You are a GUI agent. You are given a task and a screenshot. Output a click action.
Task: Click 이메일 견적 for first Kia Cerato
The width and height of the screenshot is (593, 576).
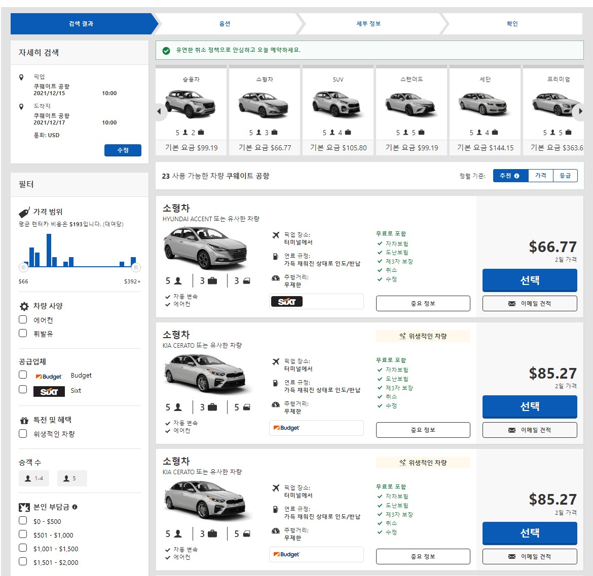530,430
